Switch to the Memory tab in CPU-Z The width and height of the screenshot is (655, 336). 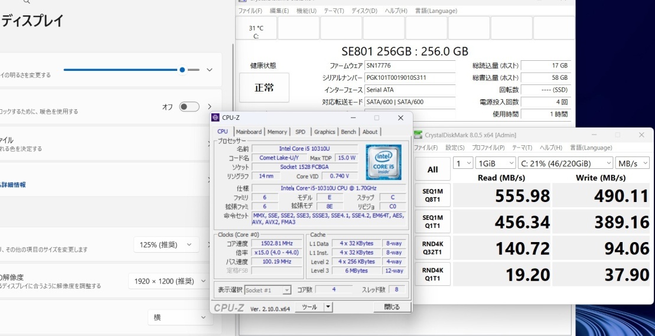pos(278,132)
